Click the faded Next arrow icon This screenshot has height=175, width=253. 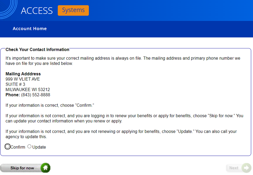point(246,168)
